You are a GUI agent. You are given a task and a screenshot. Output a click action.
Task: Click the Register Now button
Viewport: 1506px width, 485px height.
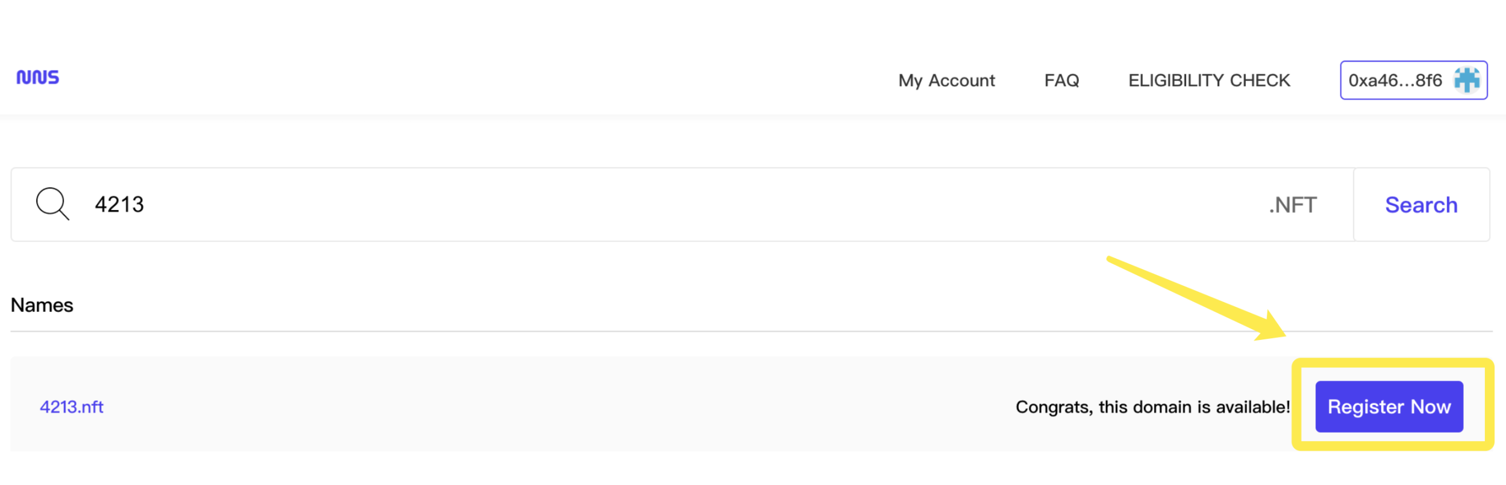click(1389, 407)
